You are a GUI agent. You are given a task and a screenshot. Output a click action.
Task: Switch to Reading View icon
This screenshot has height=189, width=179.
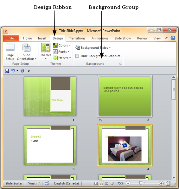107,183
